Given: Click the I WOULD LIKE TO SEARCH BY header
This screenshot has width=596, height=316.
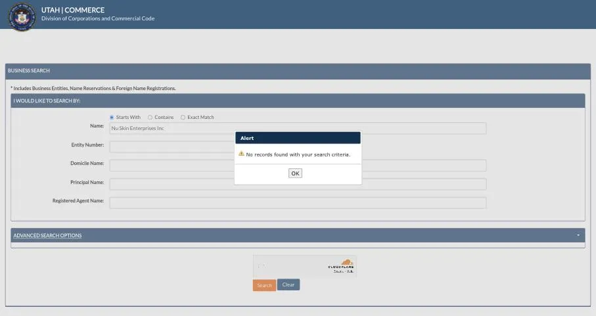Looking at the screenshot, I should pyautogui.click(x=298, y=101).
